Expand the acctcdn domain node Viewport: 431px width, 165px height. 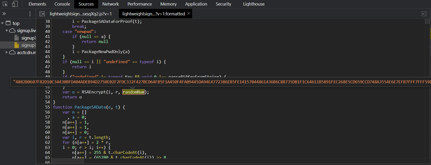[x=7, y=53]
